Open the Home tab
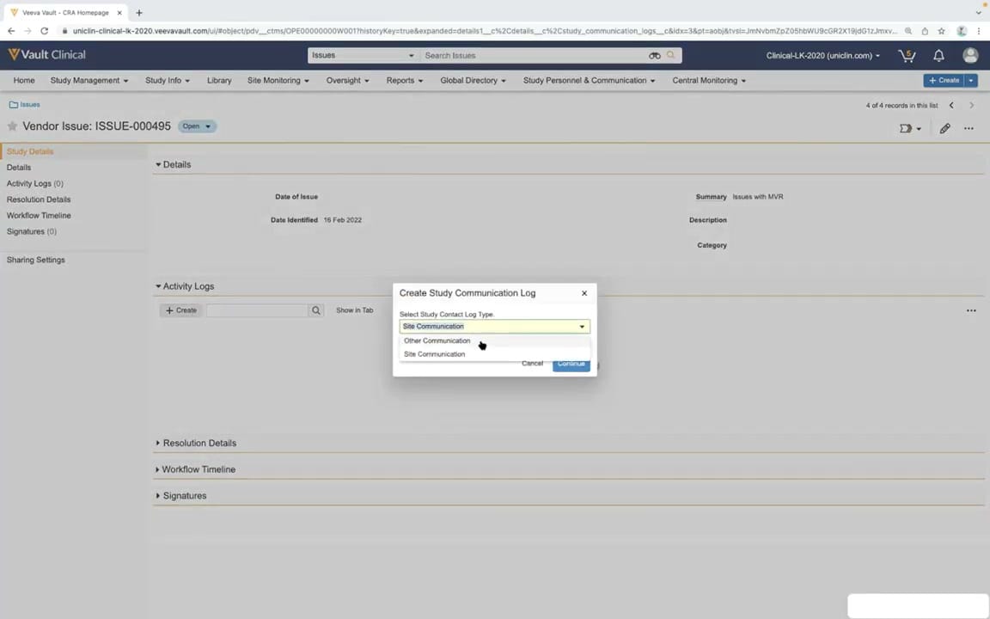The width and height of the screenshot is (990, 619). (24, 80)
